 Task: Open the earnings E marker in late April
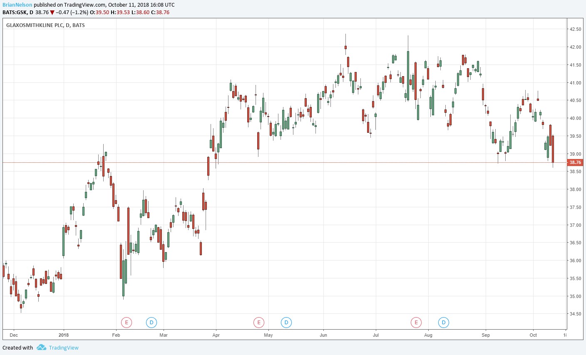point(259,322)
